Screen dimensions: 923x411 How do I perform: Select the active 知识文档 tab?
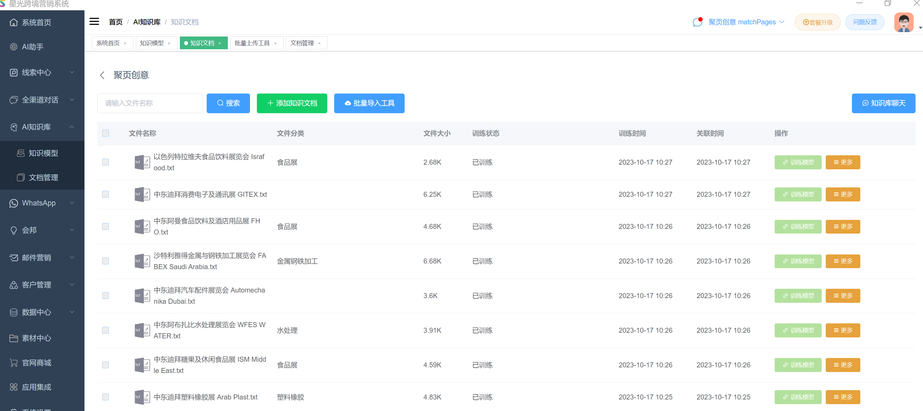pyautogui.click(x=204, y=43)
